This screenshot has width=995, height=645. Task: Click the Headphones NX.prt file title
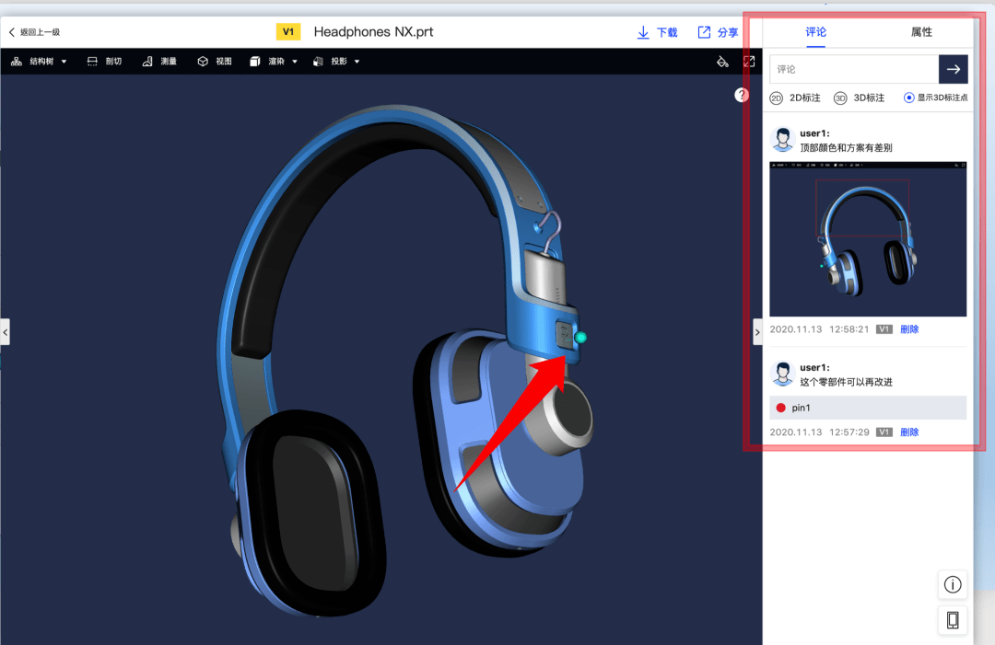coord(373,31)
